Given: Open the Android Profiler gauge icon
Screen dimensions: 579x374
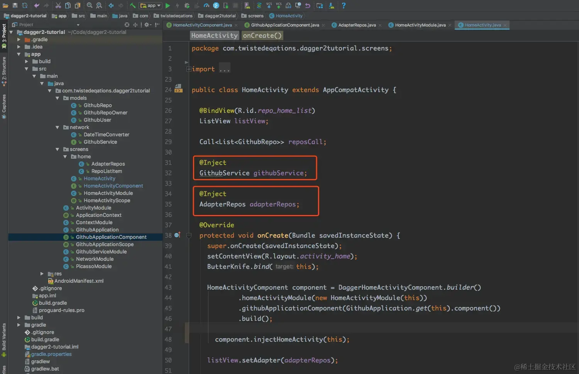Looking at the screenshot, I should click(207, 5).
